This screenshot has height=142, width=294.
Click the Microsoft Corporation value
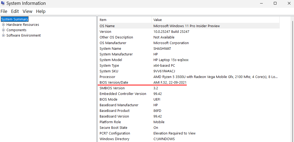click(171, 43)
